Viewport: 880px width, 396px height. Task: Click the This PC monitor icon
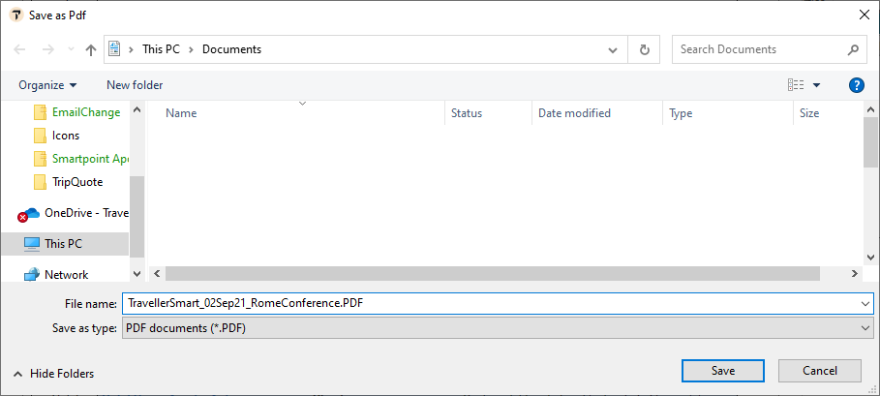click(x=31, y=244)
